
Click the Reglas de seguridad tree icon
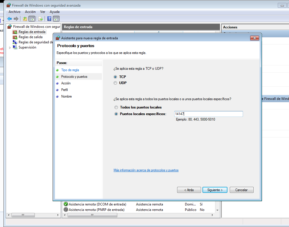pyautogui.click(x=15, y=42)
